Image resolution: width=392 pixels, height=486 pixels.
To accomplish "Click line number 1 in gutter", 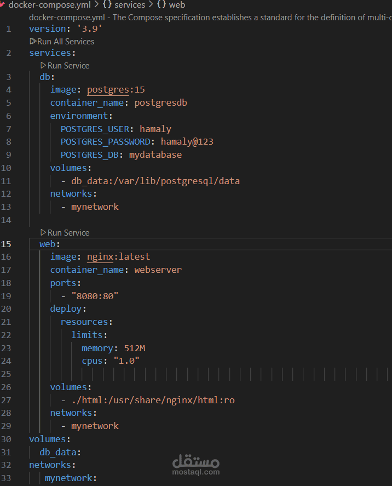I will pyautogui.click(x=8, y=29).
